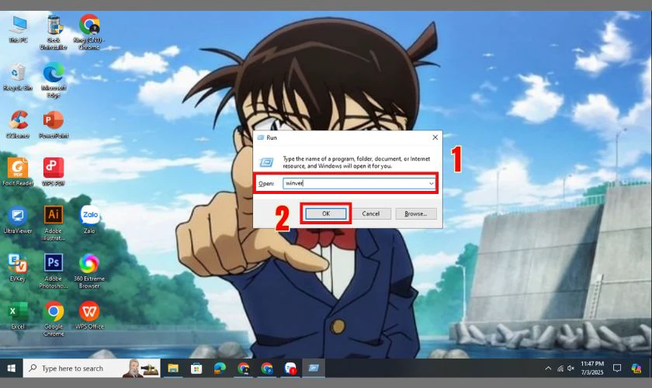Open the clock showing 11:47 PM
652x388 pixels.
[x=592, y=368]
